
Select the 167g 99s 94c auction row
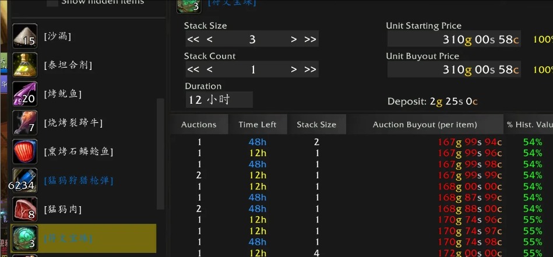click(x=361, y=142)
